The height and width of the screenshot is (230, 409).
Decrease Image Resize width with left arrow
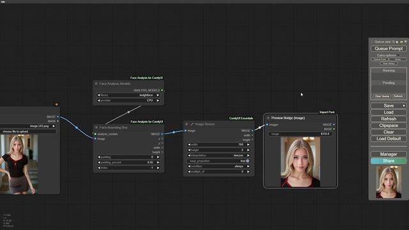tap(189, 144)
